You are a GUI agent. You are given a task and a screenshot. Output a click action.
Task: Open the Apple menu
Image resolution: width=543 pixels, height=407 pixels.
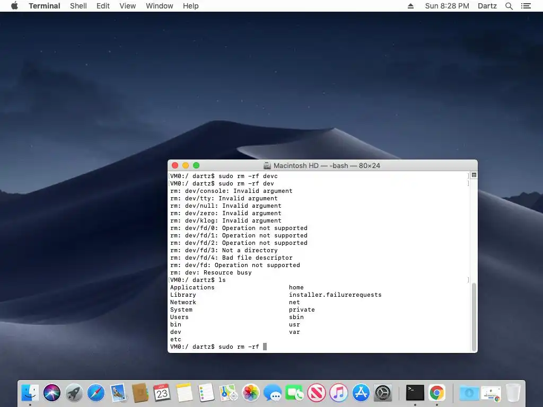pyautogui.click(x=14, y=6)
